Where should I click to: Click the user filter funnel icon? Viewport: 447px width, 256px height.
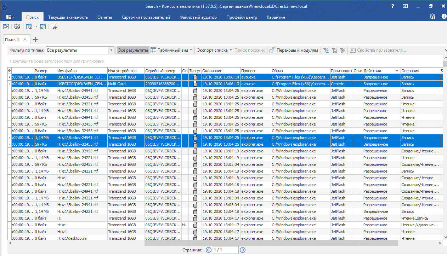pyautogui.click(x=326, y=50)
